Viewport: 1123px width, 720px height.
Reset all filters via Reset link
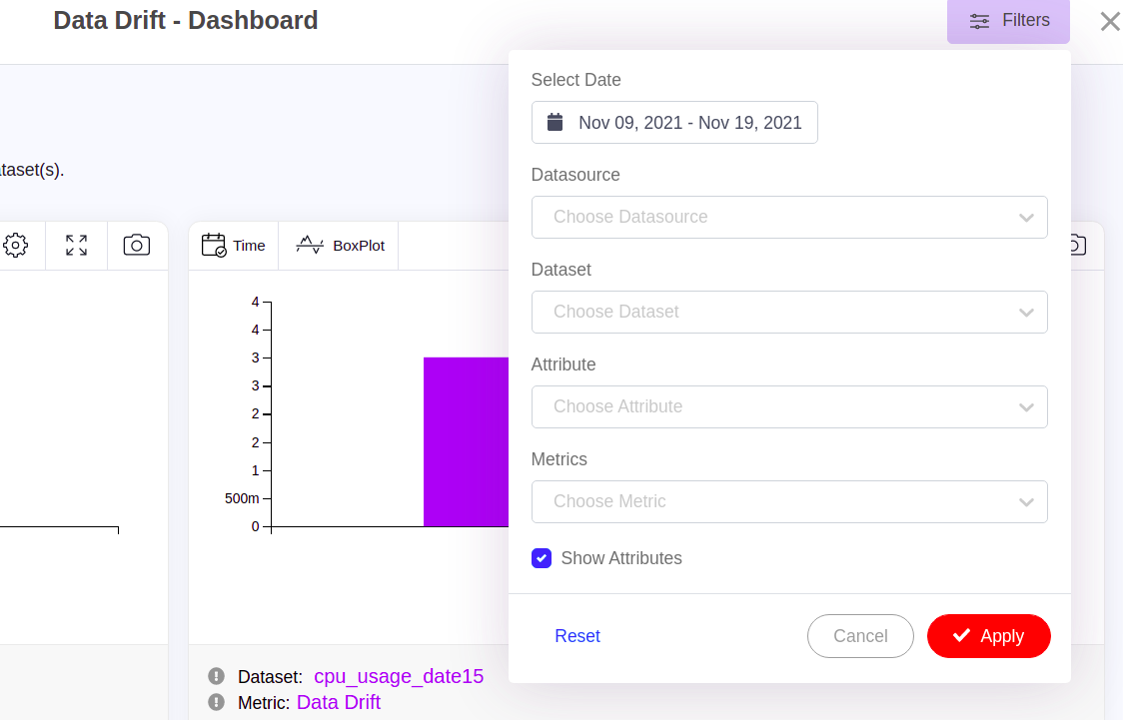coord(577,636)
